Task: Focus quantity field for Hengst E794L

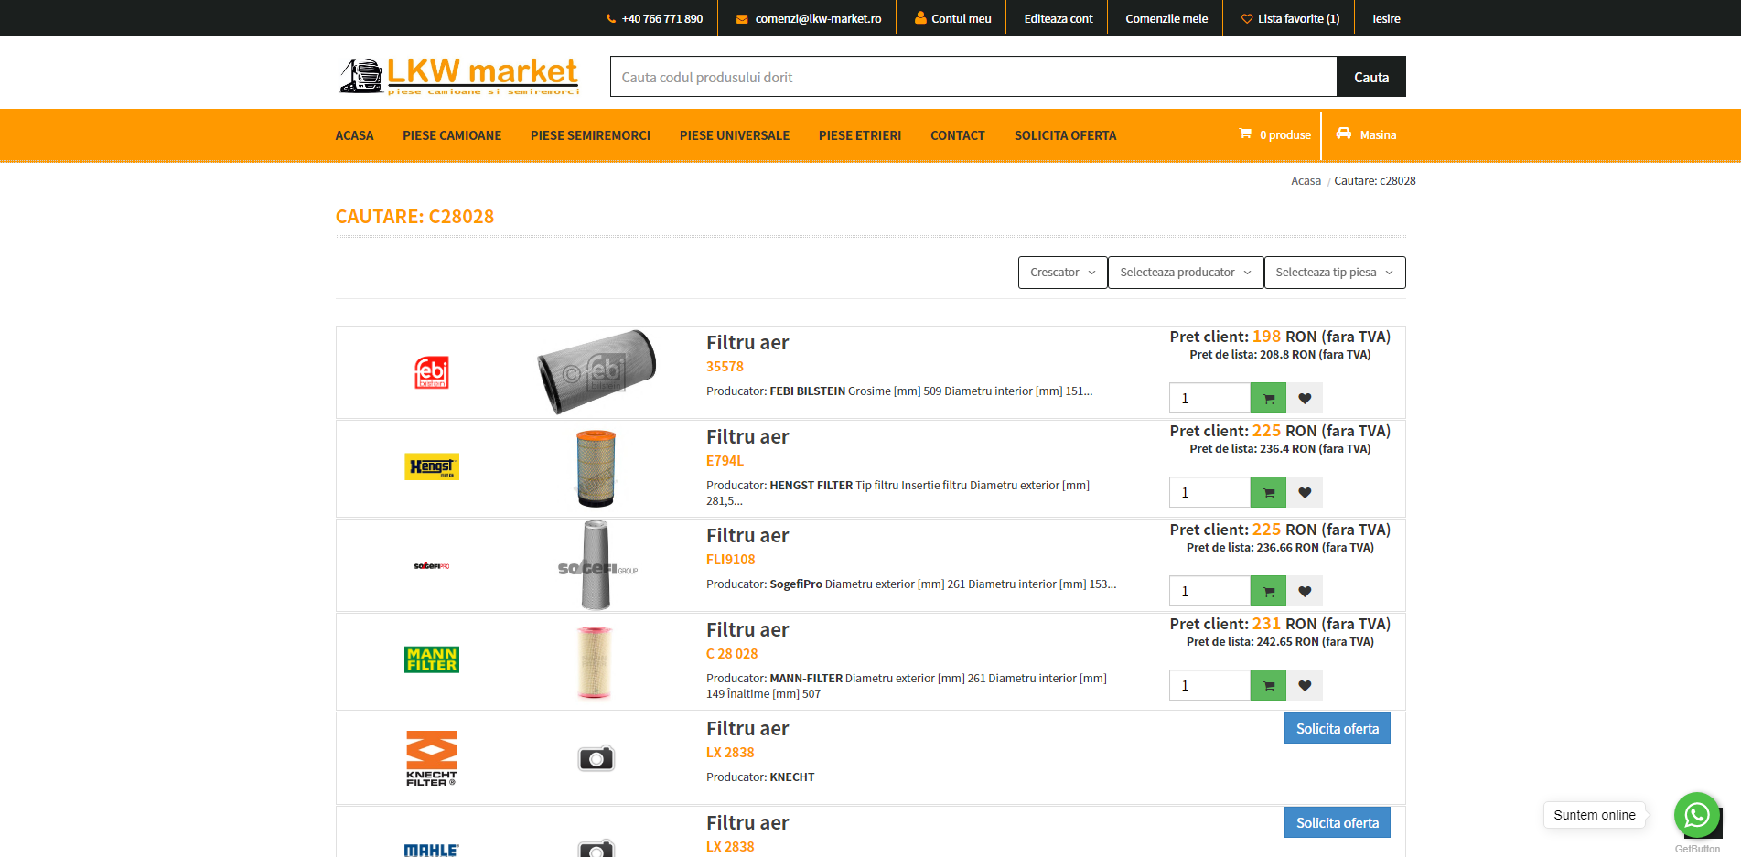Action: (x=1209, y=492)
